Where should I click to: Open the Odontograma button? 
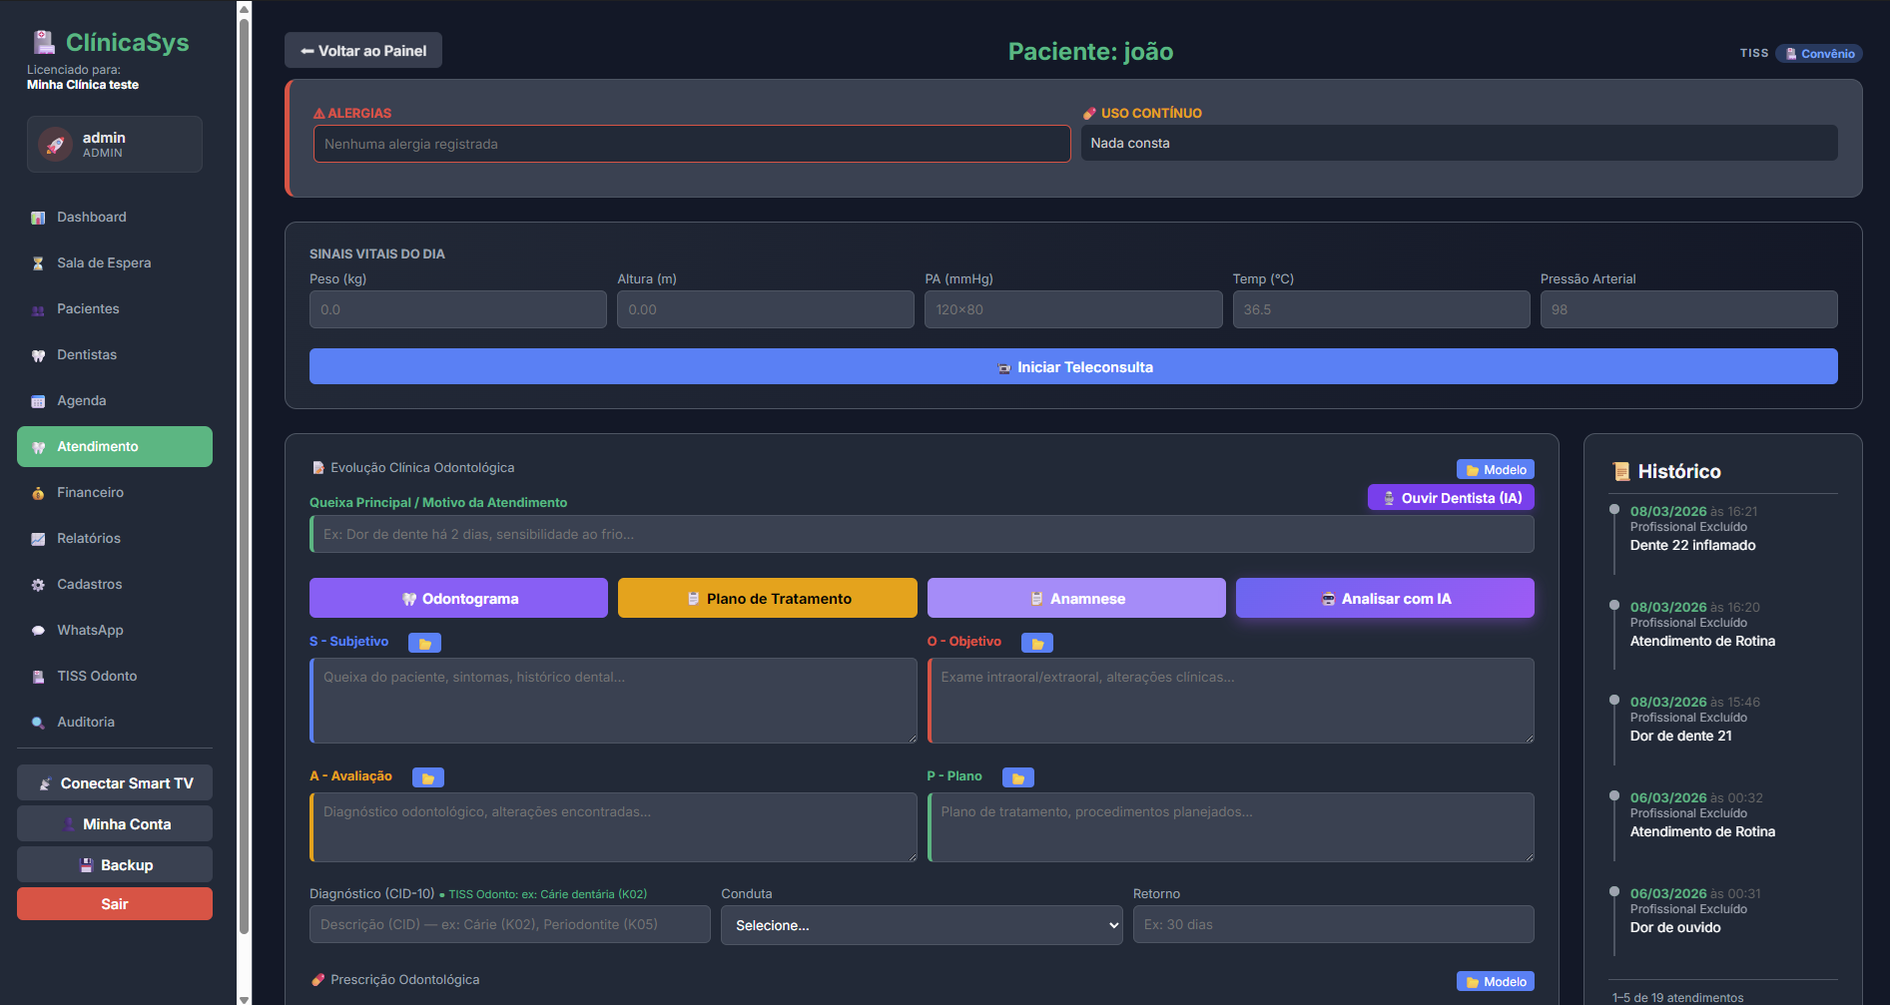point(458,599)
